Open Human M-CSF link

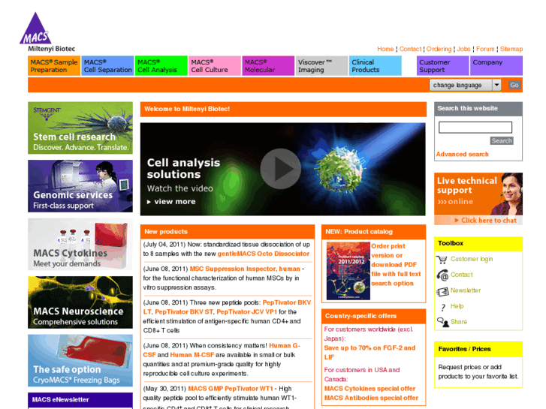tap(192, 355)
